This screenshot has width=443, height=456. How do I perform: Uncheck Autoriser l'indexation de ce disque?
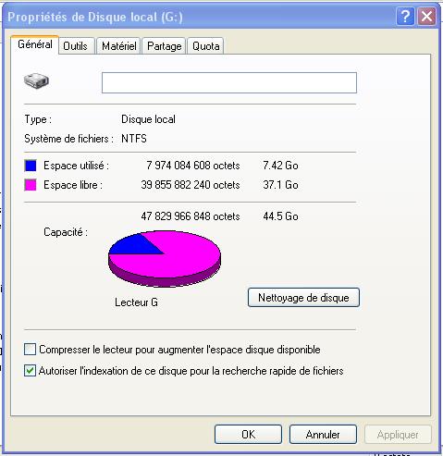[x=30, y=371]
